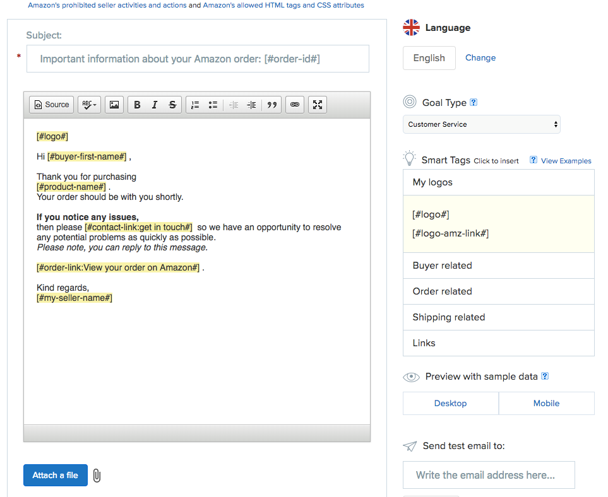The image size is (608, 497).
Task: Click the "Your order should be with you shortly." line
Action: click(110, 197)
